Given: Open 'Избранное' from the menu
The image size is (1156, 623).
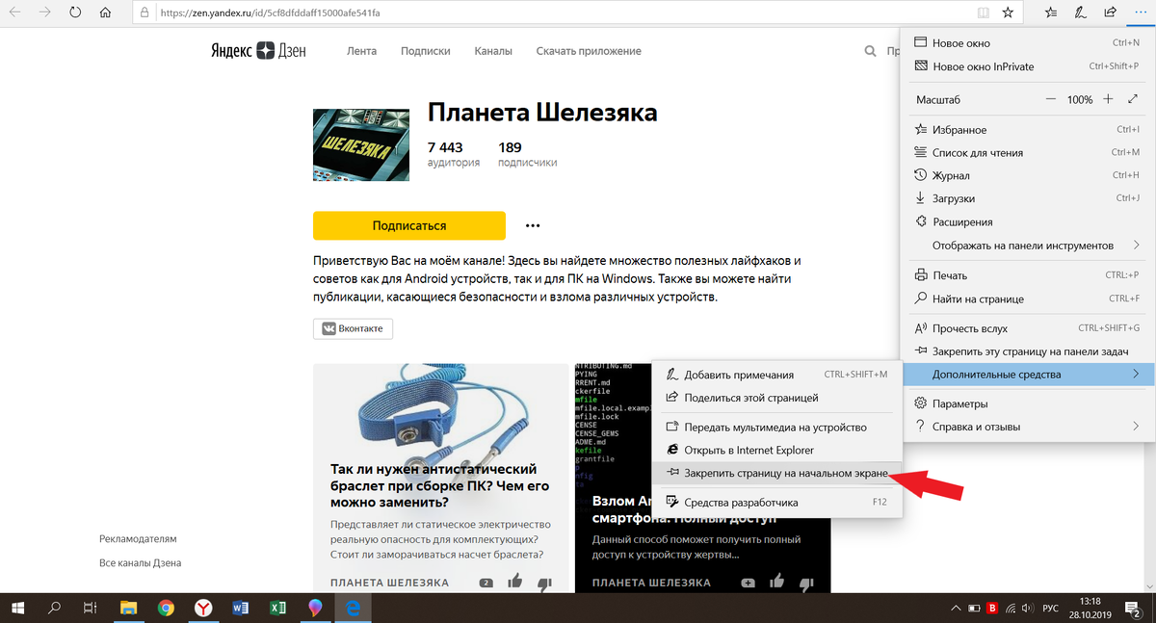Looking at the screenshot, I should pyautogui.click(x=1027, y=129).
